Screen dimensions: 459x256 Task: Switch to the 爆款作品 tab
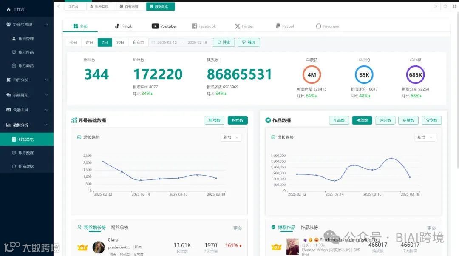pos(286,227)
